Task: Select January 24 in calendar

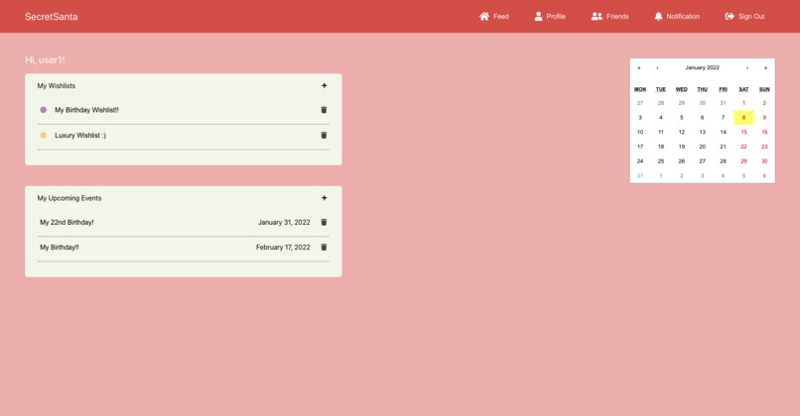Action: 640,160
